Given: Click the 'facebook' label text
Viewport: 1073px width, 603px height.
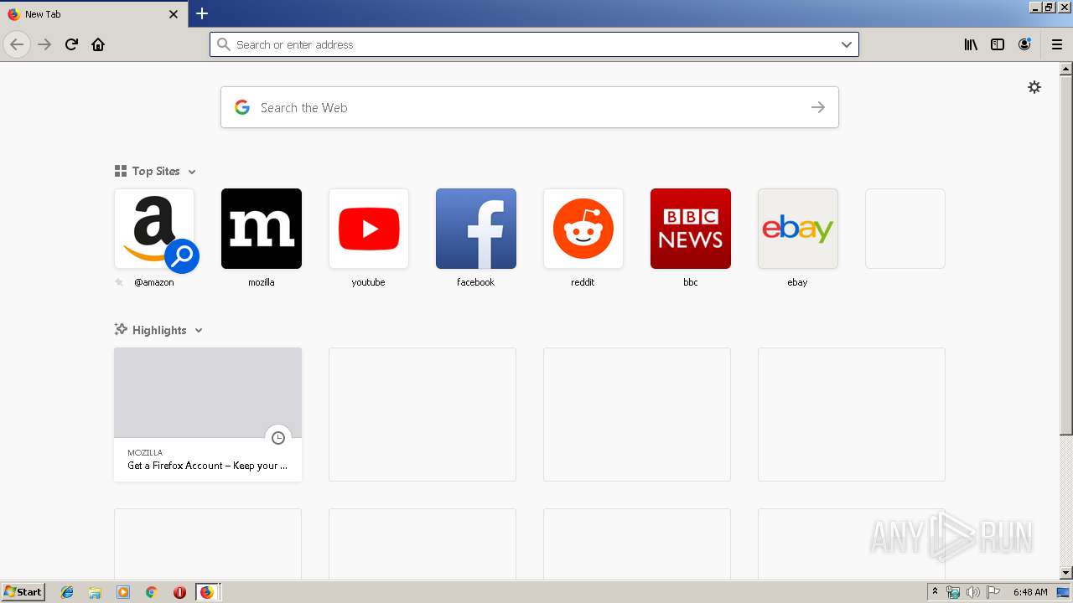Looking at the screenshot, I should [476, 282].
